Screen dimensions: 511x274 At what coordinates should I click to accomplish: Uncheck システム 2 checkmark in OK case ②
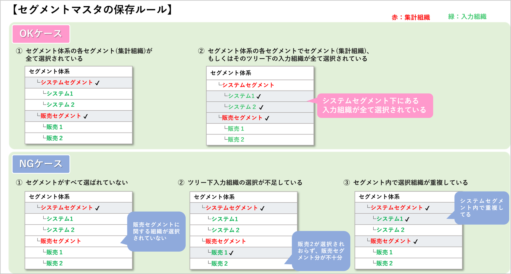(x=261, y=107)
